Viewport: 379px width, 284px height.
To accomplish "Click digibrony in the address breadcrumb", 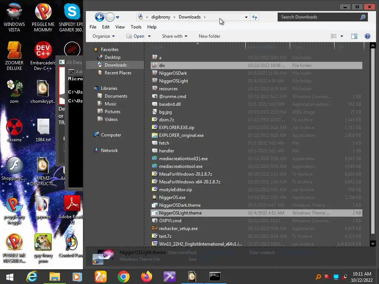I will 161,17.
